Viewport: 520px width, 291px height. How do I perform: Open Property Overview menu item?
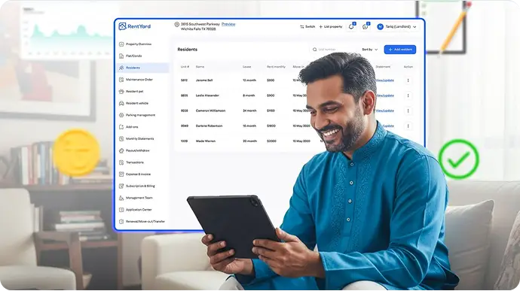pos(139,44)
